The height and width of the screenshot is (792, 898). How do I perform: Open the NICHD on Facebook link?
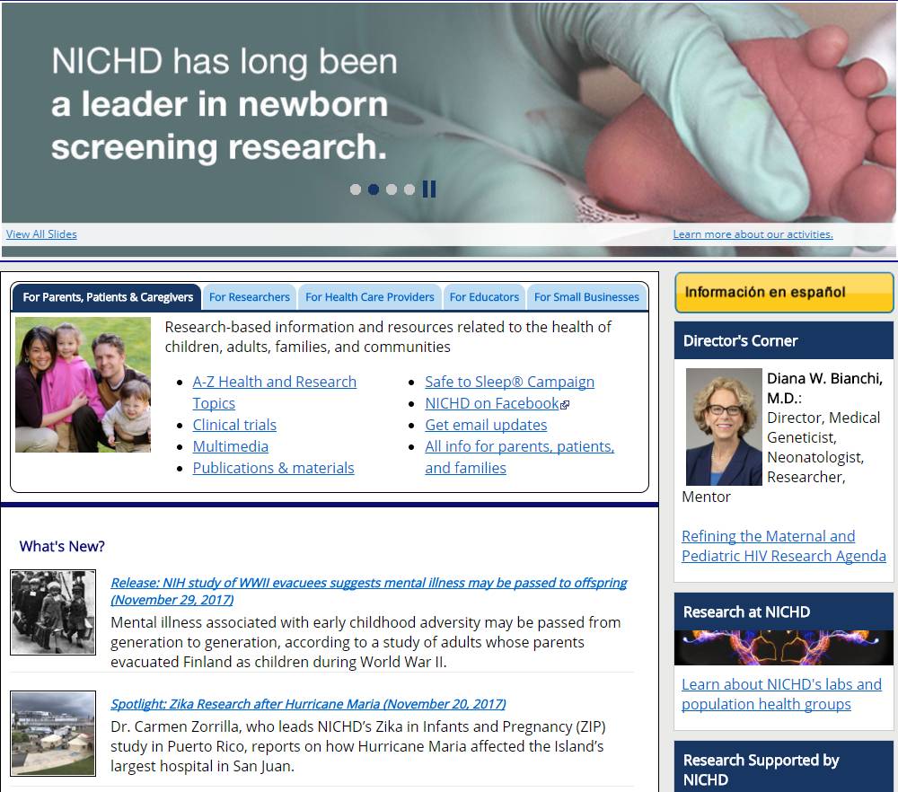[492, 404]
